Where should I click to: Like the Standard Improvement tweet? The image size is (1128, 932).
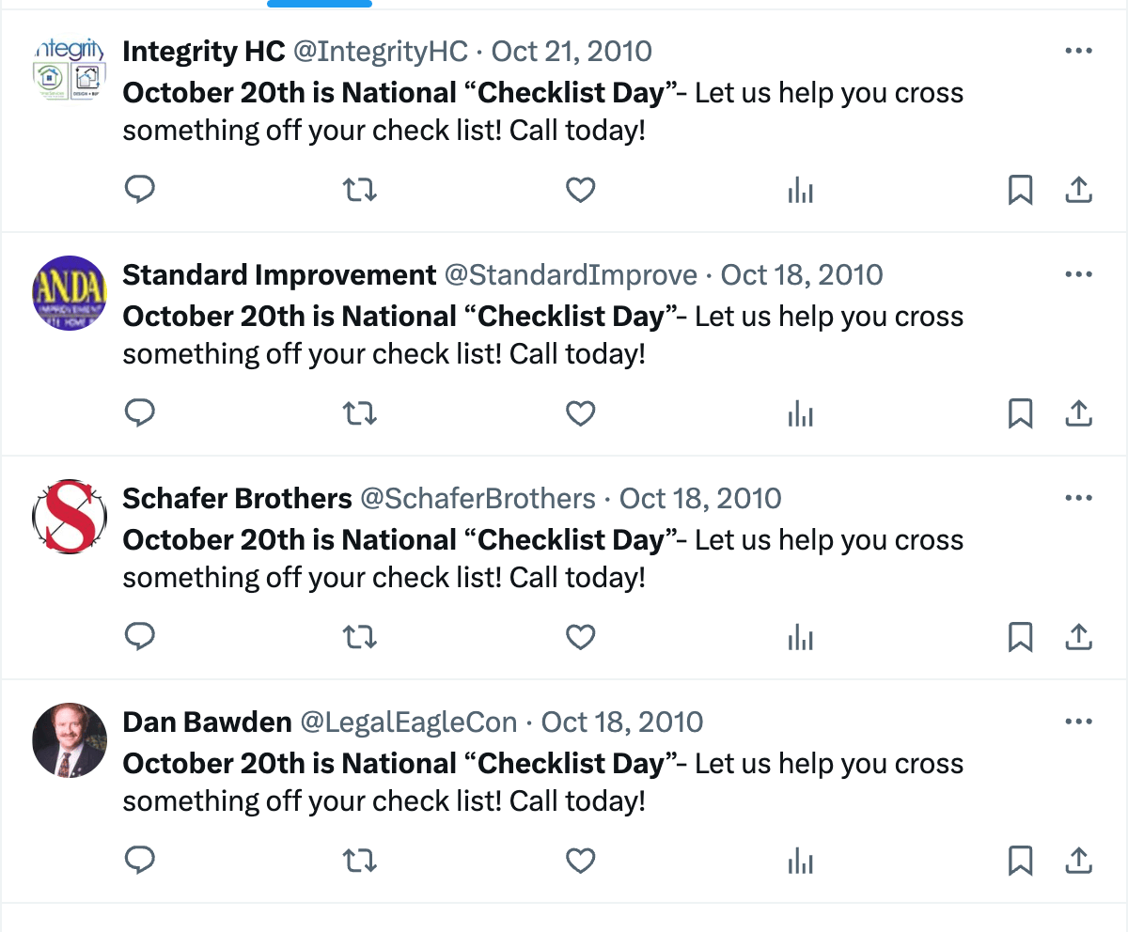coord(581,414)
